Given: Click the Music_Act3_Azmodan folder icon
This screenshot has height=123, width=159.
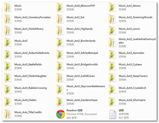Looking at the screenshot, I should click(112, 55).
